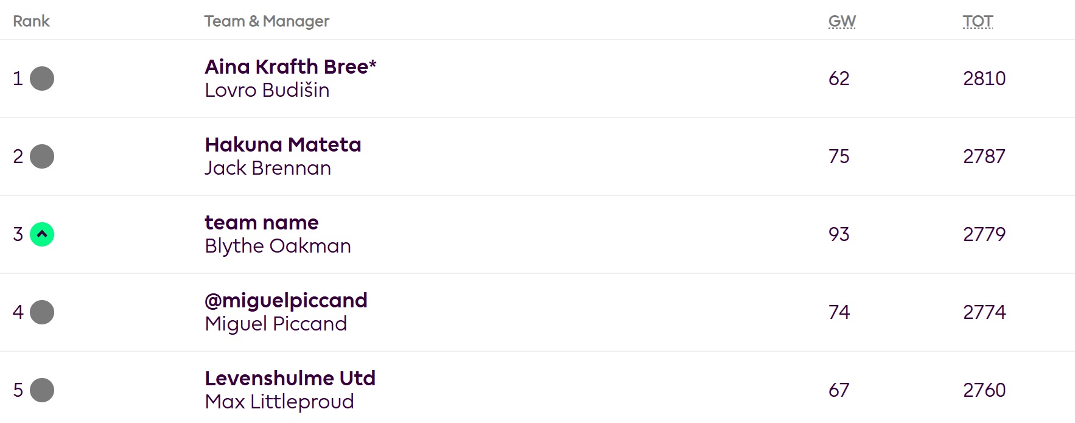Click the Rank column heading
This screenshot has height=423, width=1075.
click(x=31, y=20)
